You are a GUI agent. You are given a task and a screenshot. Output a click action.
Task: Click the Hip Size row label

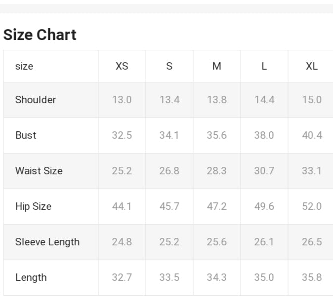pyautogui.click(x=33, y=206)
